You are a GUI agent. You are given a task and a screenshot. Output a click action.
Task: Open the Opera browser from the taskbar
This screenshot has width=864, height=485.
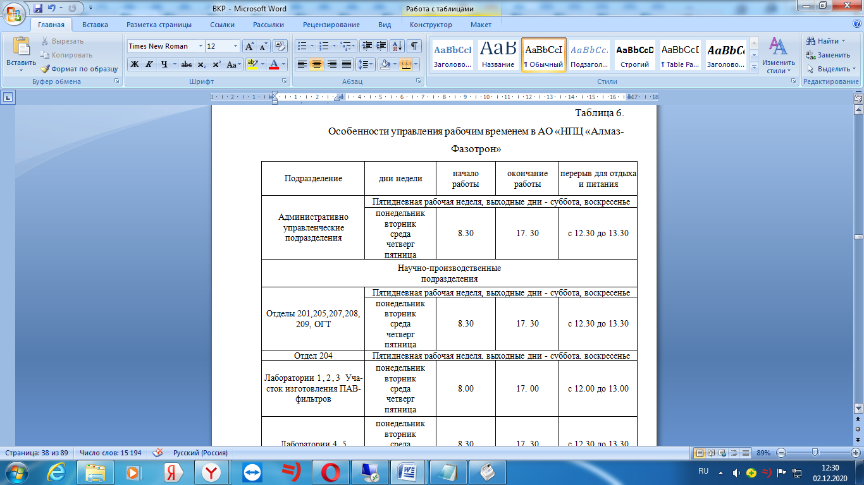330,472
